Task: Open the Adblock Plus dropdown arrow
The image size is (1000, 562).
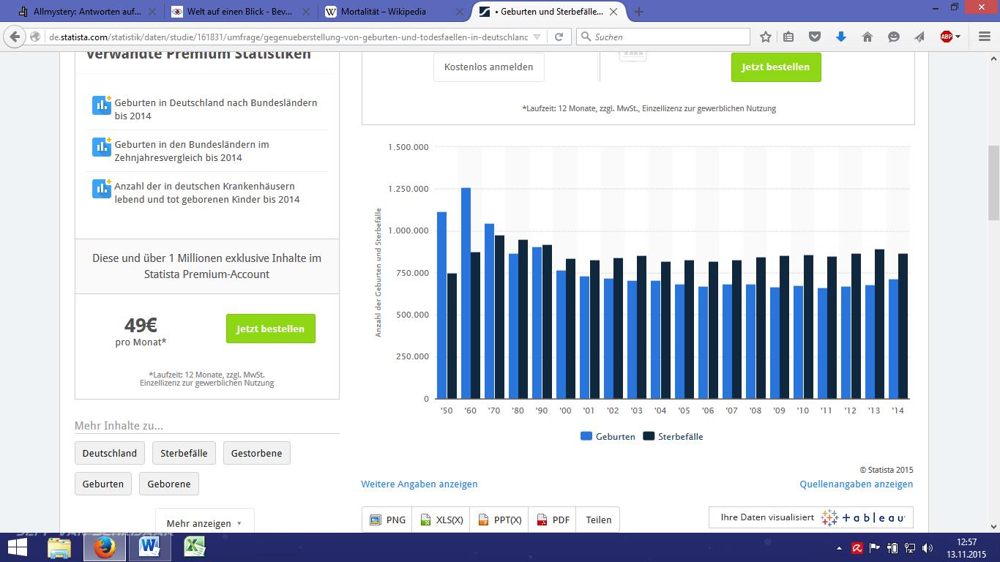Action: pyautogui.click(x=958, y=37)
